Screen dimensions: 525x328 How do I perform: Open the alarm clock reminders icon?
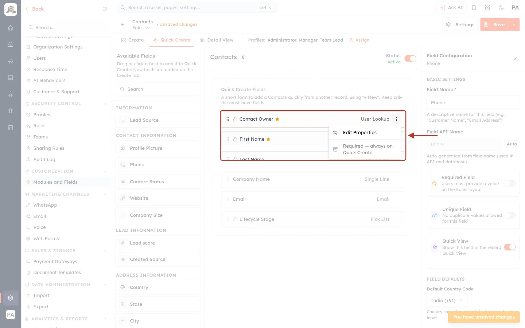(487, 8)
